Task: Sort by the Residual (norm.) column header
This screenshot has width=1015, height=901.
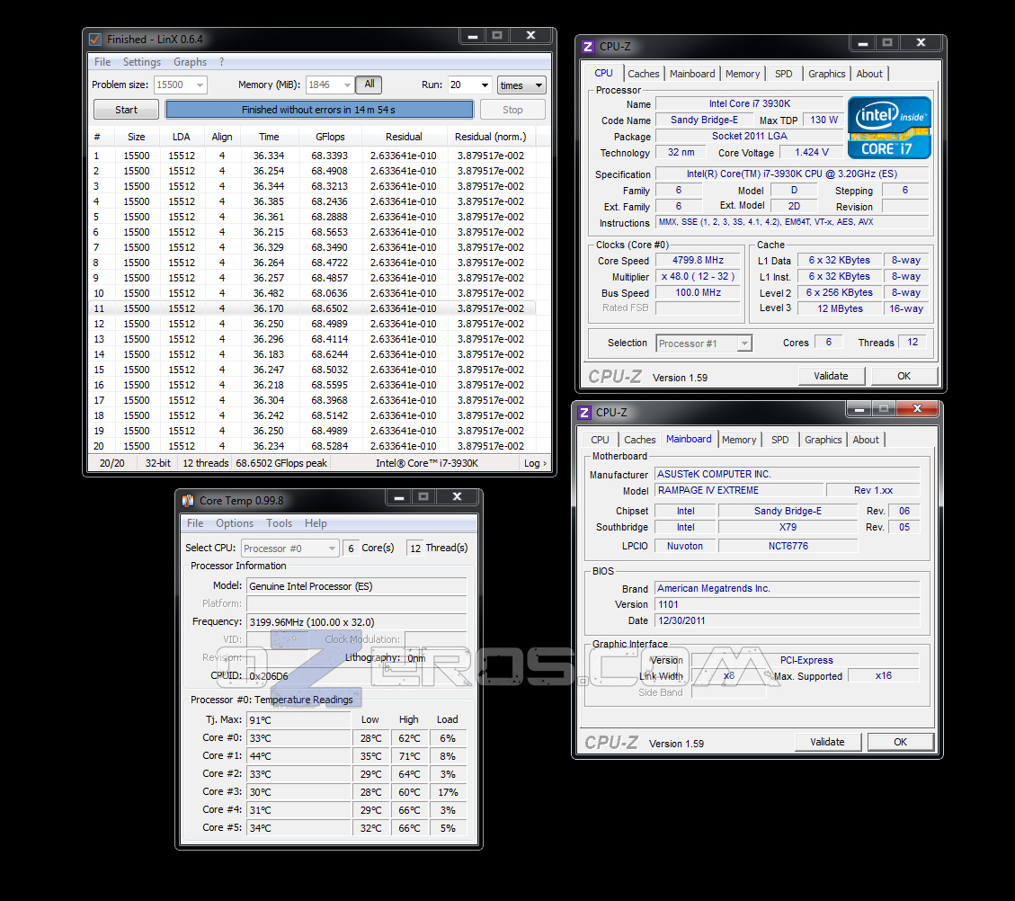Action: [491, 137]
